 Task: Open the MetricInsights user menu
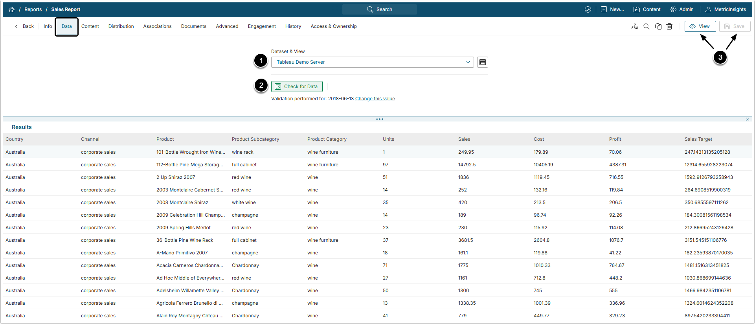(726, 9)
